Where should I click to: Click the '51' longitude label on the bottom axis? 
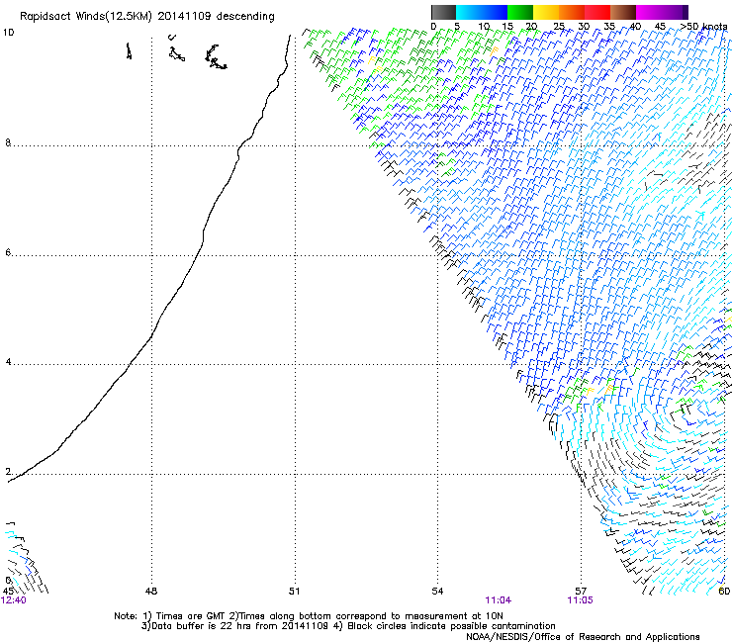pyautogui.click(x=294, y=592)
